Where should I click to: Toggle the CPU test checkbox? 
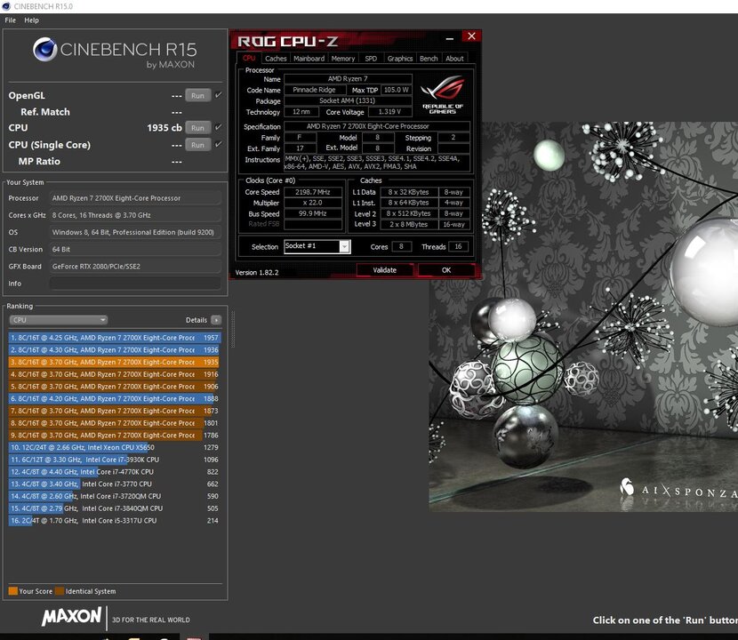[219, 127]
